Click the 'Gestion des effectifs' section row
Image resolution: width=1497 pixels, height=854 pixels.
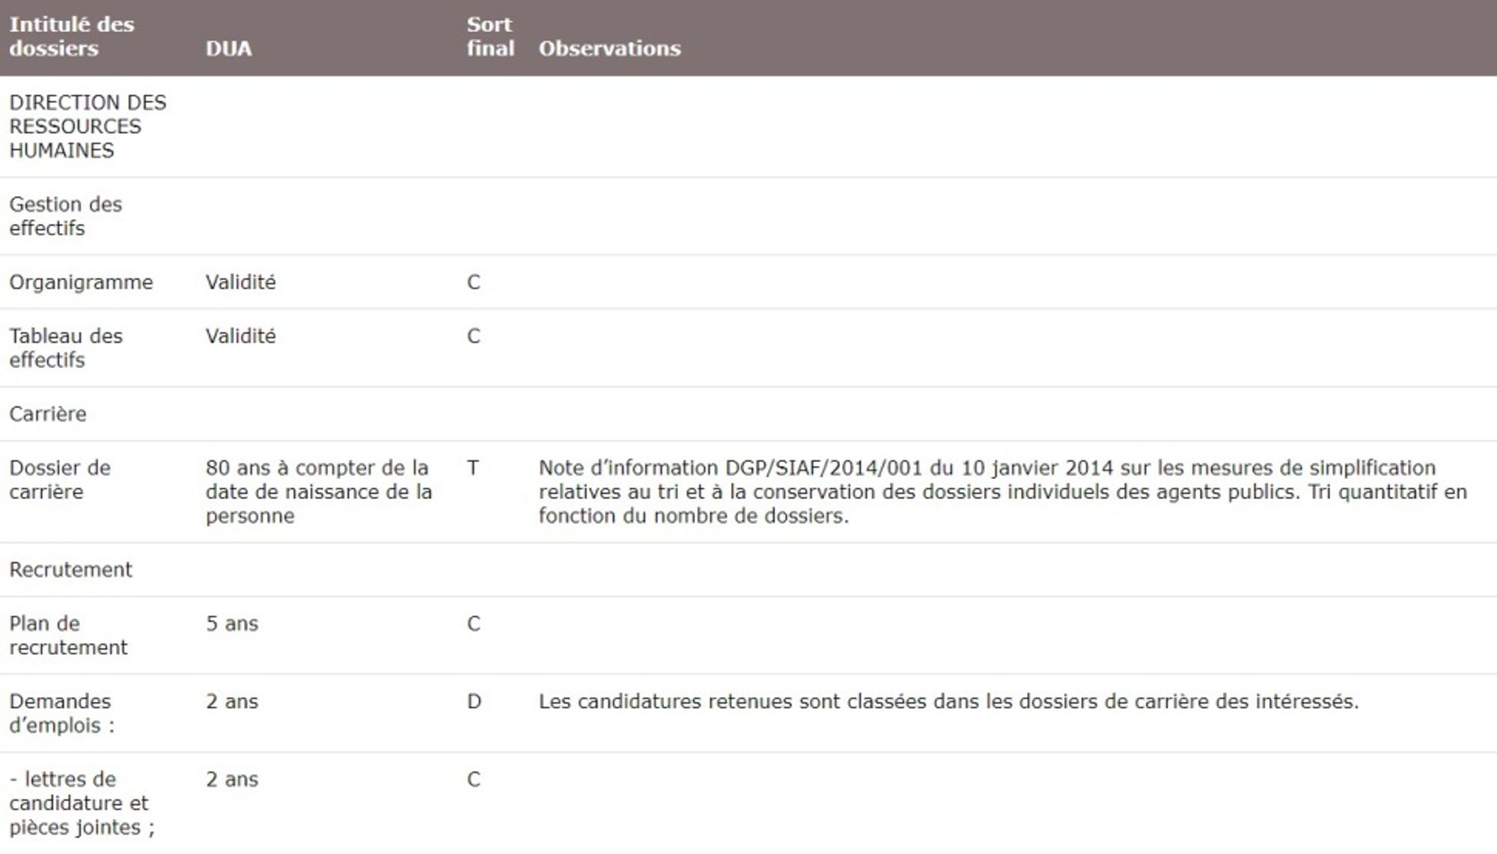(x=65, y=216)
